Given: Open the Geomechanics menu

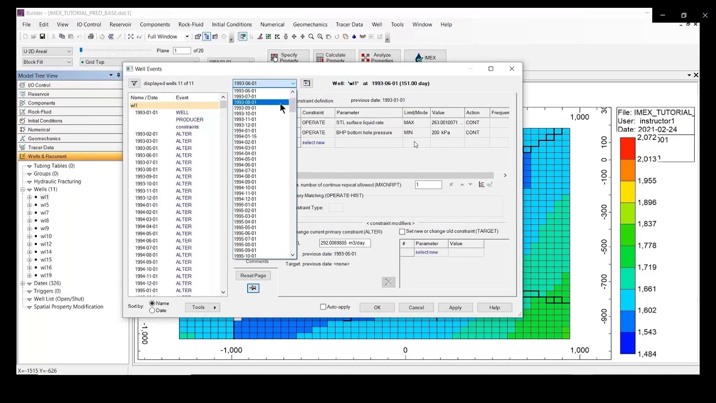Looking at the screenshot, I should tap(310, 25).
